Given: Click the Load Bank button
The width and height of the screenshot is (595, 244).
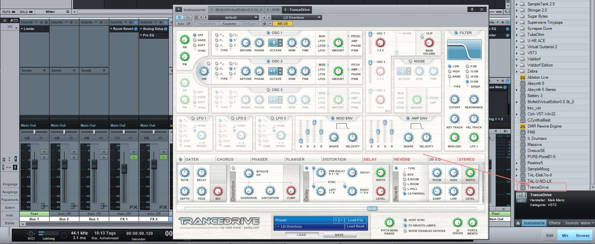Looking at the screenshot, I should click(x=355, y=226).
